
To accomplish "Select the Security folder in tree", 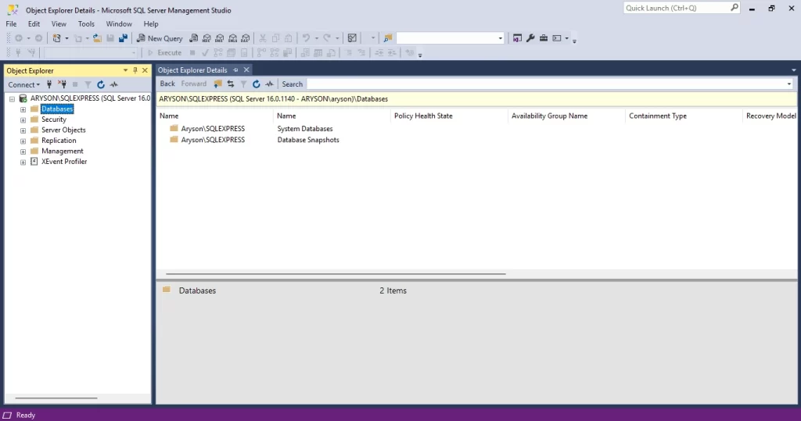I will click(54, 120).
